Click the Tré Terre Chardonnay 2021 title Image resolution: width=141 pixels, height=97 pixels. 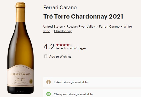(83, 17)
